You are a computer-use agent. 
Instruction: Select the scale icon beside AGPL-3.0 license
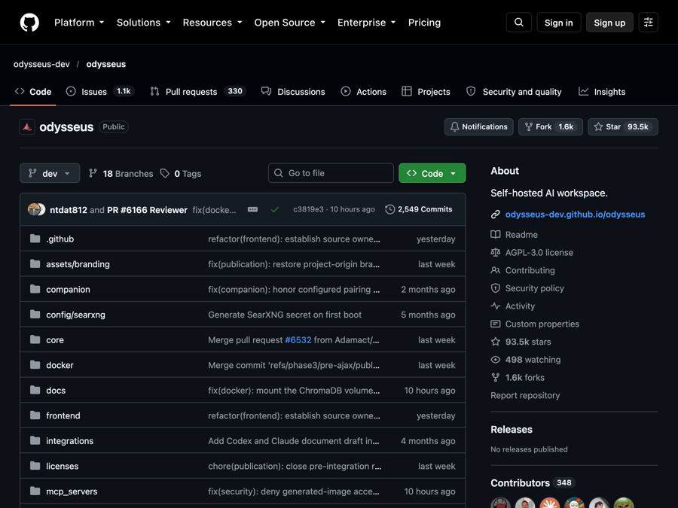[x=496, y=252]
